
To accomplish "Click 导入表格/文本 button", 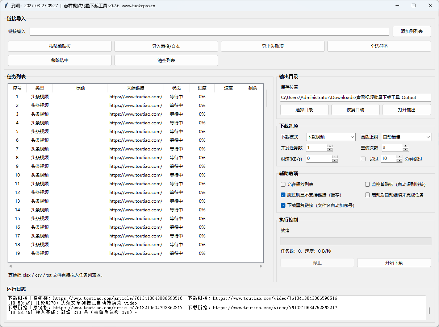I will [x=166, y=46].
